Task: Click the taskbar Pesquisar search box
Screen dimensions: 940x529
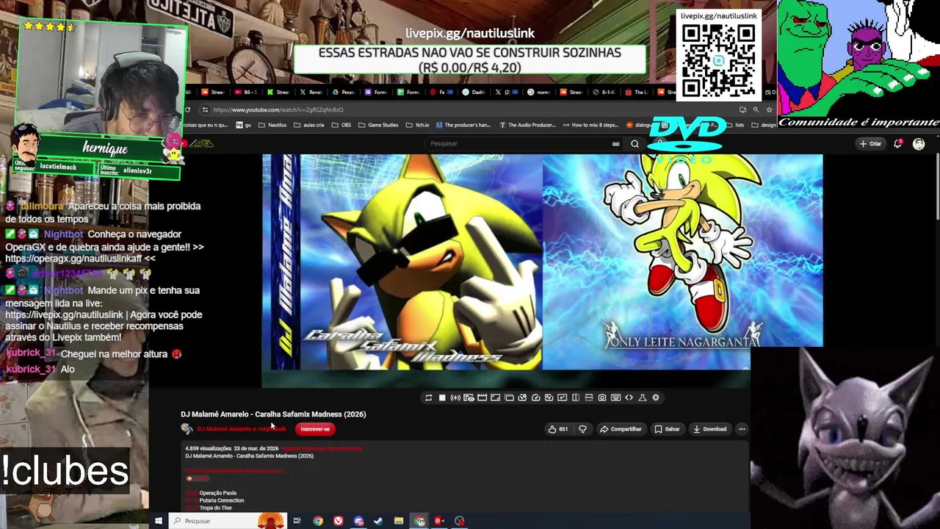Action: point(228,521)
